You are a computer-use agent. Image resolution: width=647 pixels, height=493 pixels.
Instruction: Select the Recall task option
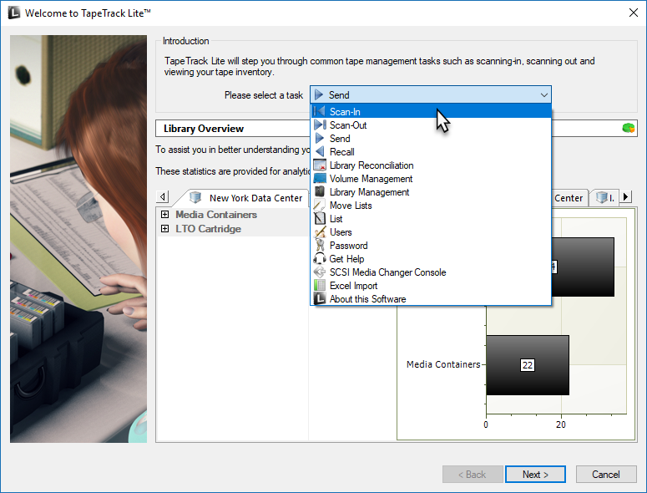point(431,151)
